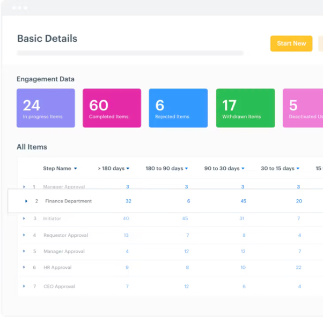Expand row 1 Manager Approval arrow
This screenshot has width=323, height=317.
tap(24, 187)
